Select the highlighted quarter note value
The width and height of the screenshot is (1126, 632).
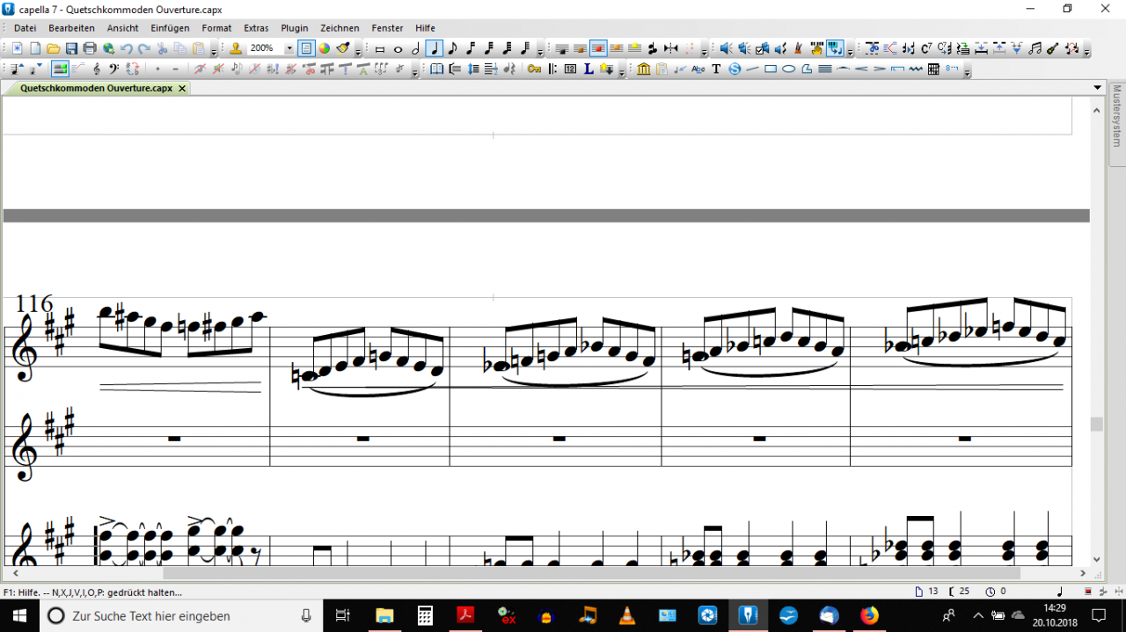[435, 48]
